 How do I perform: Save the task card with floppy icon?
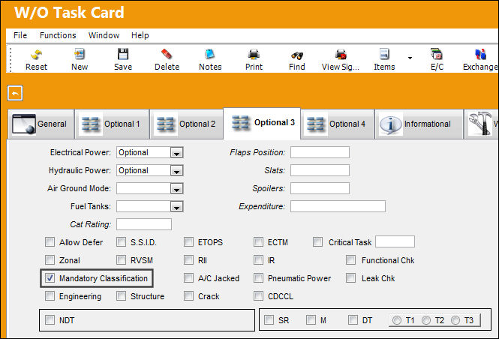[123, 55]
